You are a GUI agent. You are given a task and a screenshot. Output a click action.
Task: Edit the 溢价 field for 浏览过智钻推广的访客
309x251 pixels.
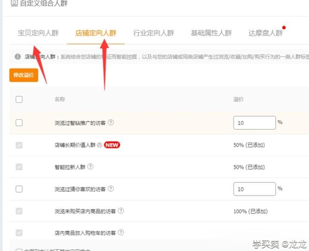click(x=254, y=123)
